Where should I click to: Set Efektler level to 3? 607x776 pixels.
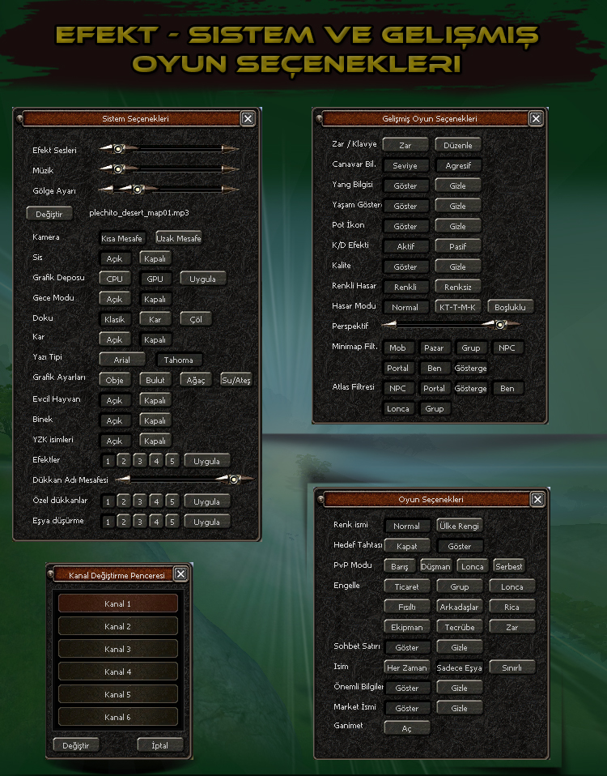[139, 461]
